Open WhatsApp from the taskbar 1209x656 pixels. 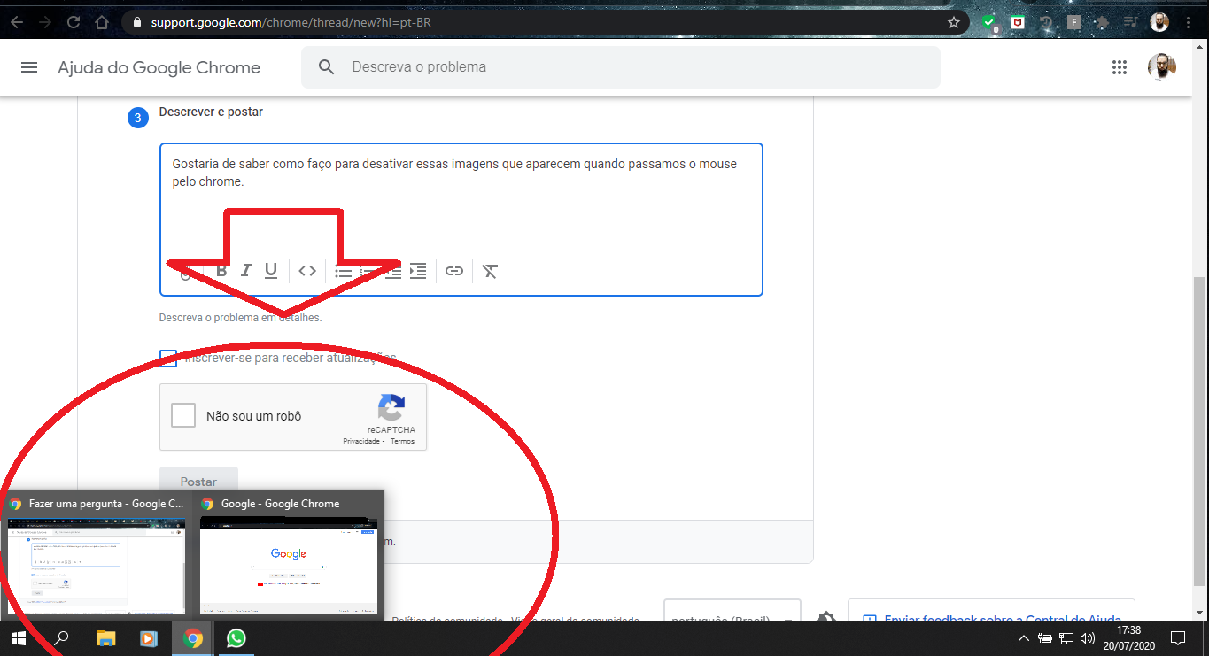click(x=236, y=637)
